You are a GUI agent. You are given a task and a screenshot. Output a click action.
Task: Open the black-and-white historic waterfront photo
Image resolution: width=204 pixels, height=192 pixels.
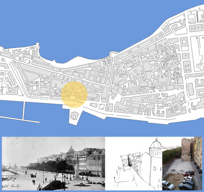(53, 163)
